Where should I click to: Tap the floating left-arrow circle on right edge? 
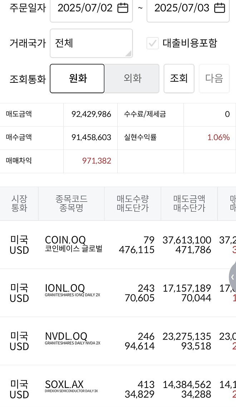[233, 277]
